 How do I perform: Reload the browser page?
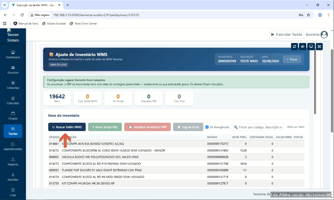click(22, 15)
